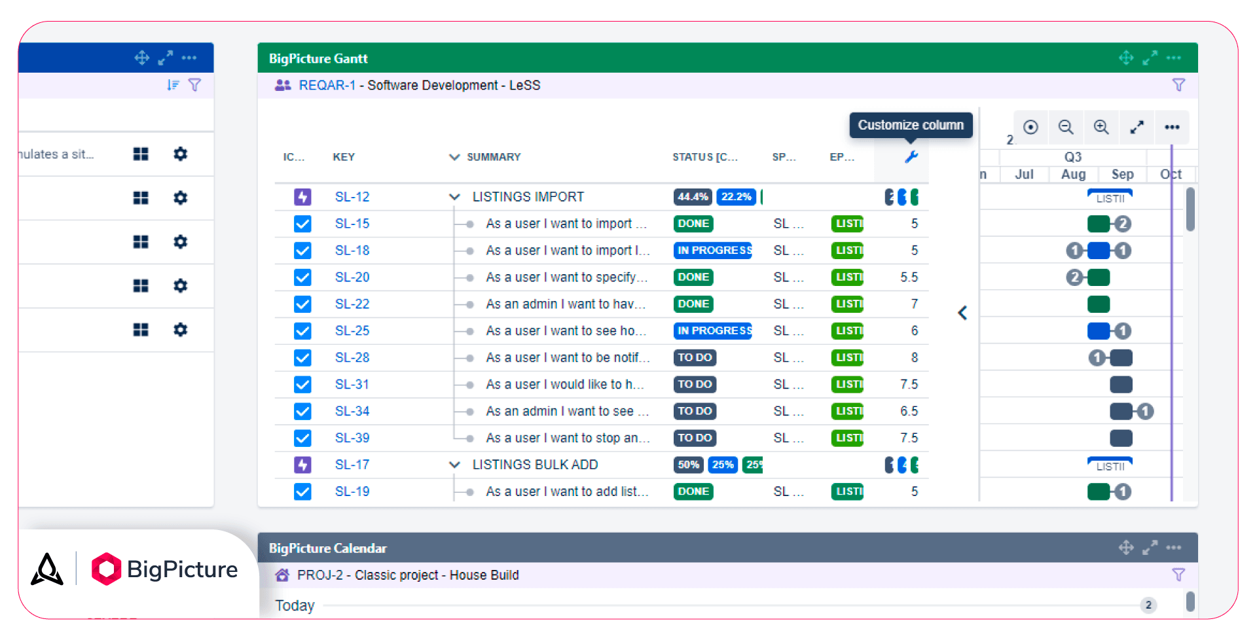The image size is (1257, 640).
Task: Click 50% progress badge on SL-17
Action: pos(688,465)
